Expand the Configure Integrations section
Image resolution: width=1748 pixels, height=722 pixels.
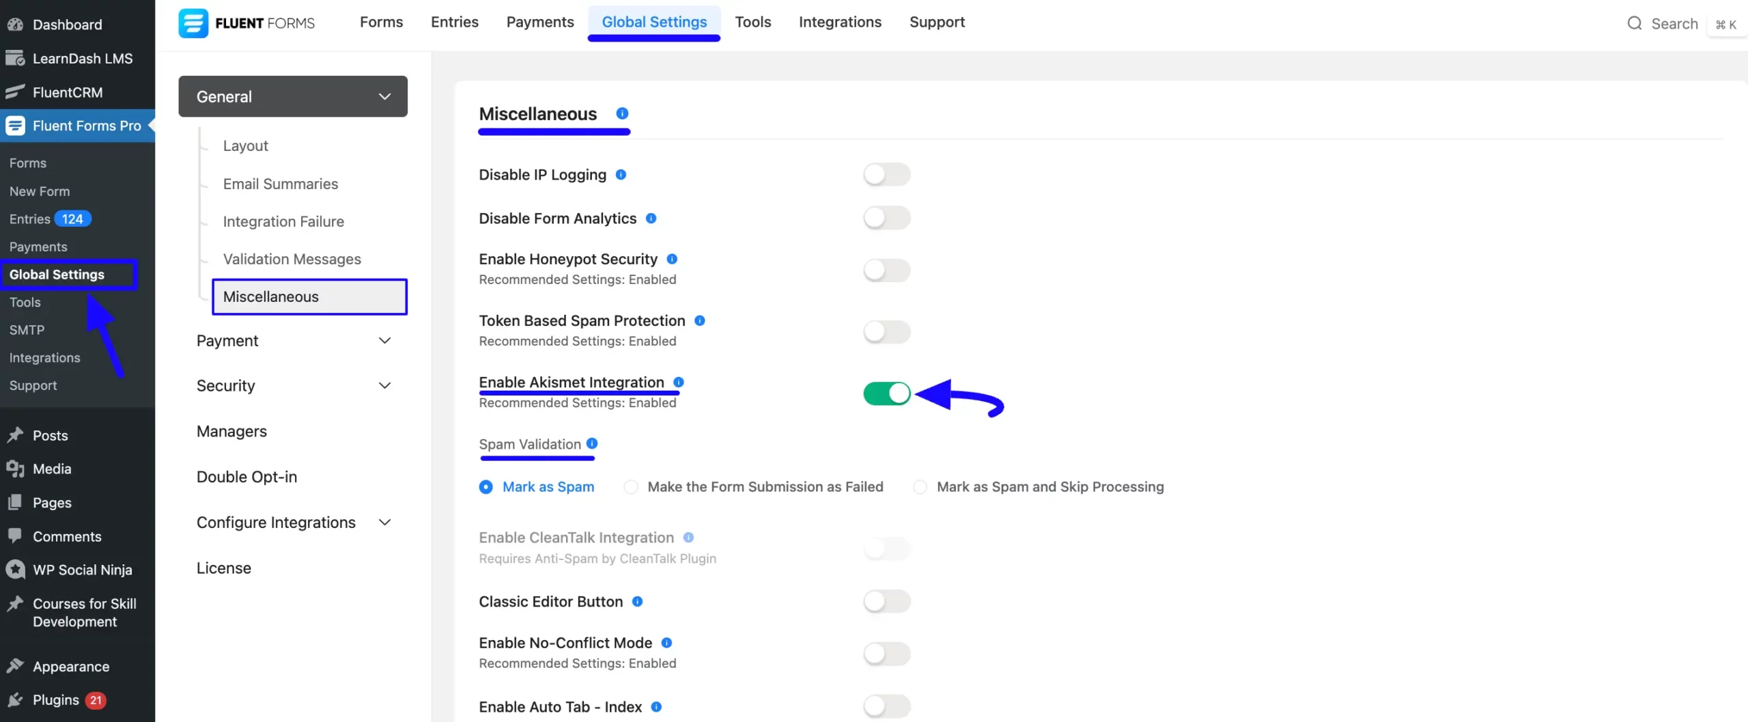click(293, 523)
